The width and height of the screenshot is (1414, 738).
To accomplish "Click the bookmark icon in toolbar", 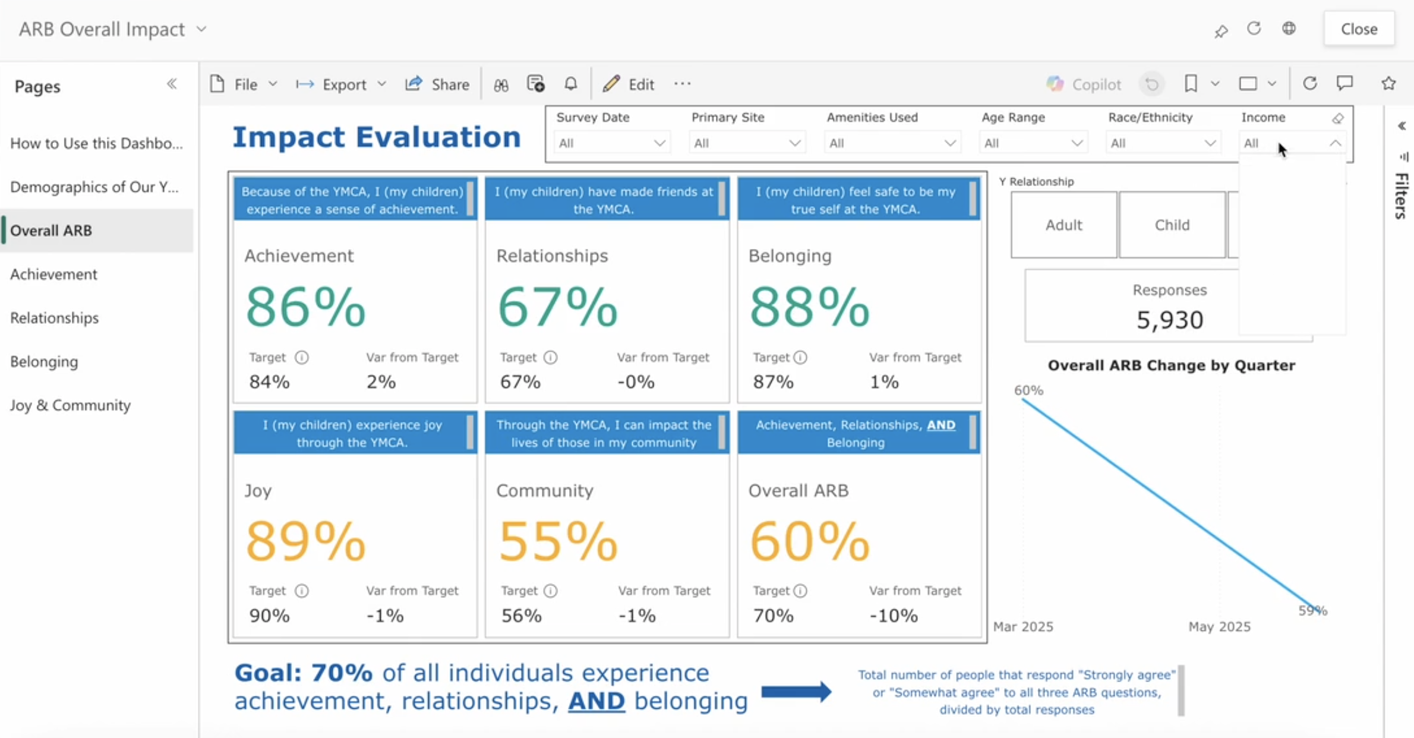I will 1191,84.
